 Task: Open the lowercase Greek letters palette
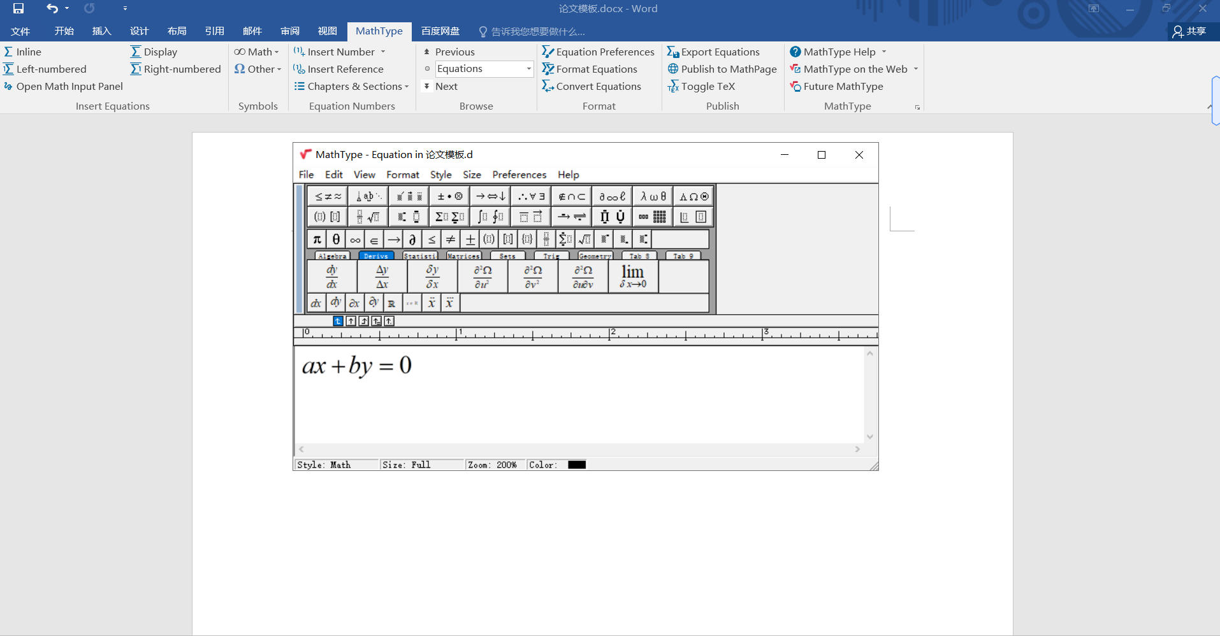point(653,196)
